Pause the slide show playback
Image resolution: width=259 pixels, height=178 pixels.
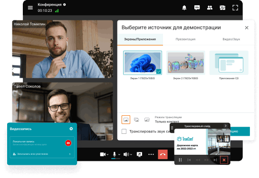point(180,160)
